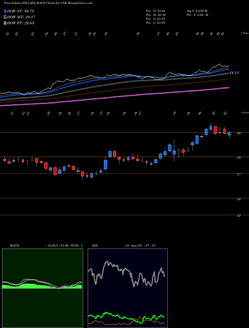The image size is (249, 328).
Task: Click the 32 price level label
Action: (239, 133)
